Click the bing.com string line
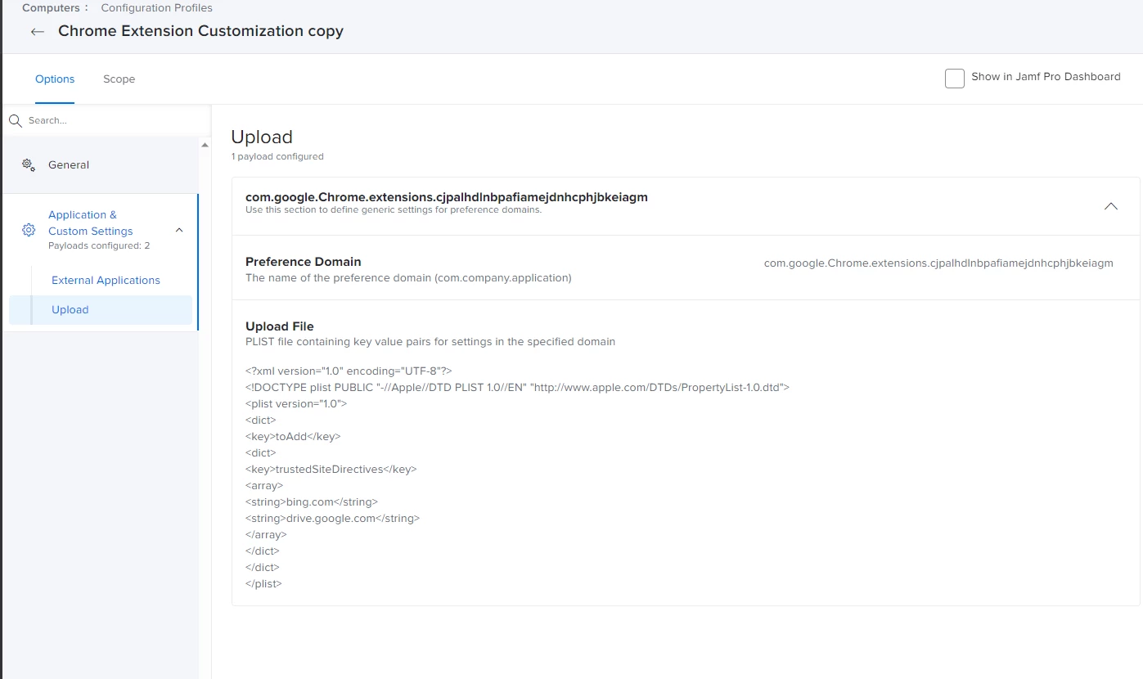The height and width of the screenshot is (679, 1143). [x=312, y=501]
